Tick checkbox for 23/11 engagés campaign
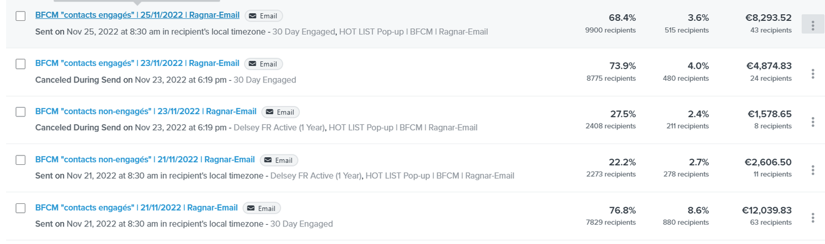Viewport: 825px width, 244px height. [20, 64]
